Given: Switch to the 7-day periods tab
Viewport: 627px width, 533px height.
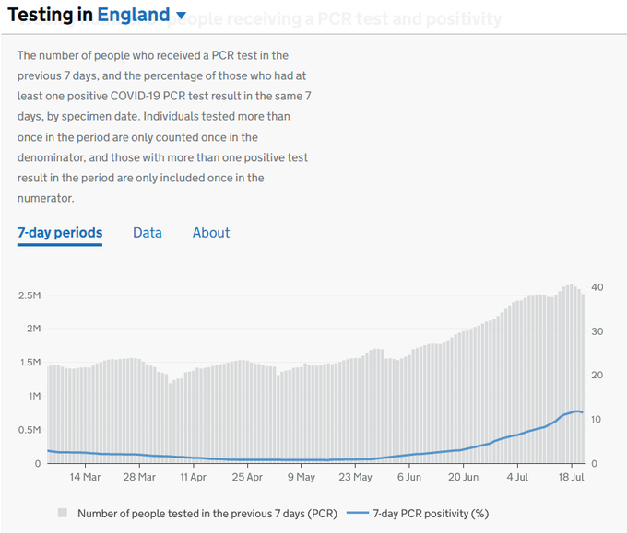Looking at the screenshot, I should [60, 233].
